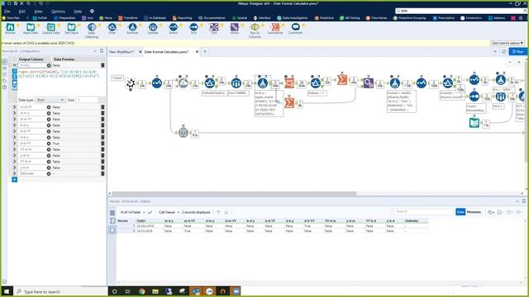Click the purple Find Replace node on canvas
Image resolution: width=529 pixels, height=297 pixels.
pyautogui.click(x=369, y=82)
